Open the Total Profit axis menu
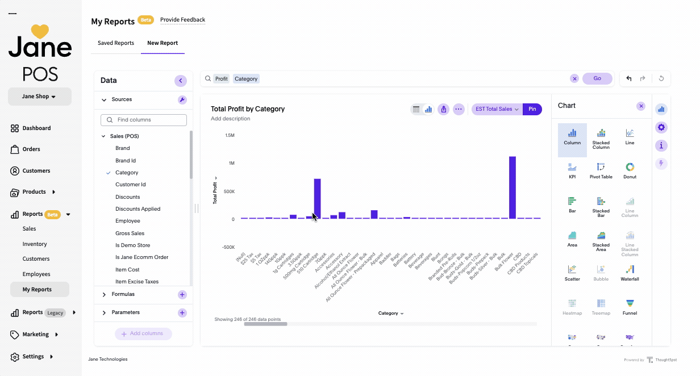The height and width of the screenshot is (376, 700). [215, 190]
